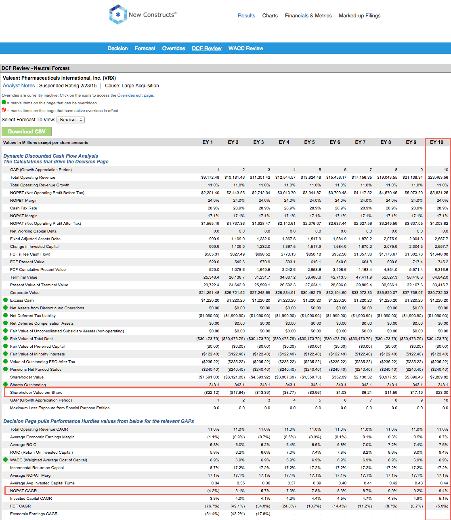Click override dot for Shares Outstanding
The image size is (451, 520).
tap(5, 385)
